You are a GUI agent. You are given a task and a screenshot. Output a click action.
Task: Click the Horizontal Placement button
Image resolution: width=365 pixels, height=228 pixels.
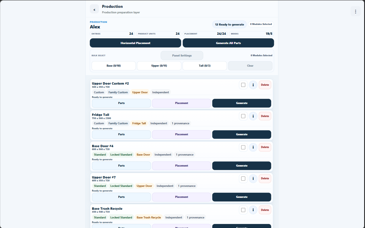click(x=135, y=43)
